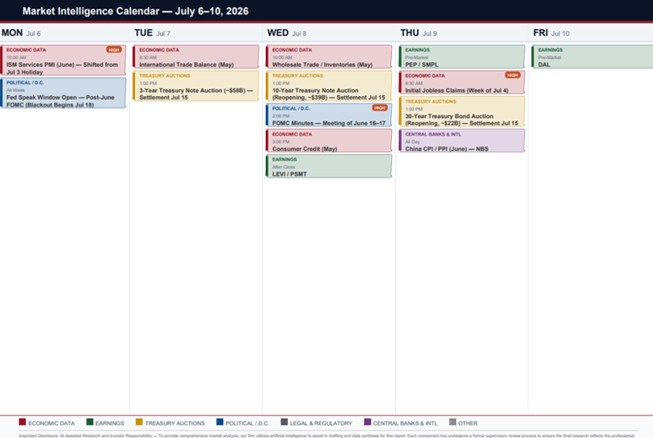Click the HIGH badge on ISM Services PMI
The height and width of the screenshot is (438, 653).
tap(114, 49)
